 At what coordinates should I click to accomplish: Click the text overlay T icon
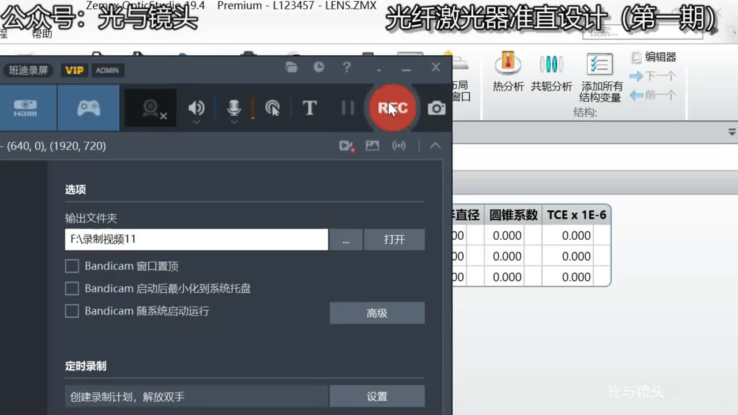coord(310,108)
